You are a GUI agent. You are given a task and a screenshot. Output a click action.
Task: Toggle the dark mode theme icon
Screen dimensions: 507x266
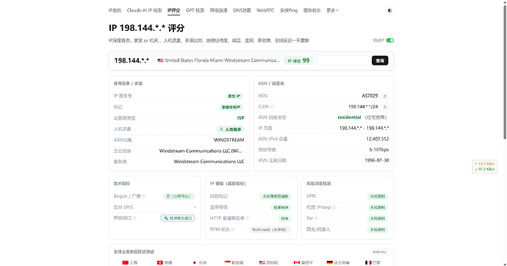tap(389, 10)
